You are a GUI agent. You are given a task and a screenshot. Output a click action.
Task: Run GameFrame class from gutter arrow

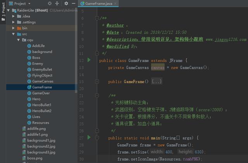click(89, 60)
